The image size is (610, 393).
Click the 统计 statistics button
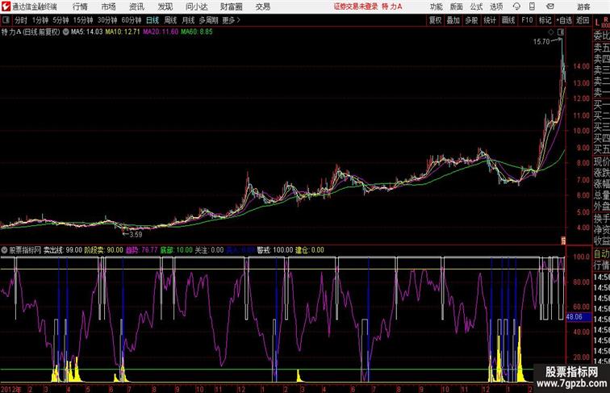pyautogui.click(x=490, y=20)
